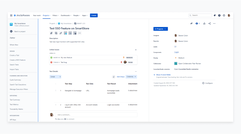The height and width of the screenshot is (134, 241).
Task: Click the Add Steps link
Action: tap(120, 77)
